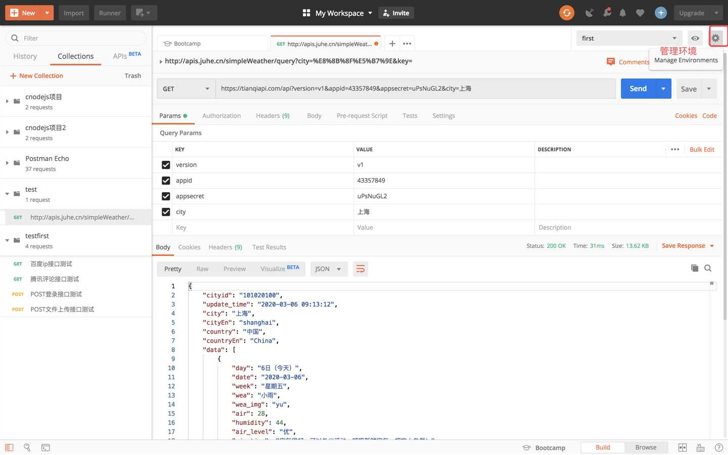Toggle response line wrap icon
728x455 pixels.
360,269
